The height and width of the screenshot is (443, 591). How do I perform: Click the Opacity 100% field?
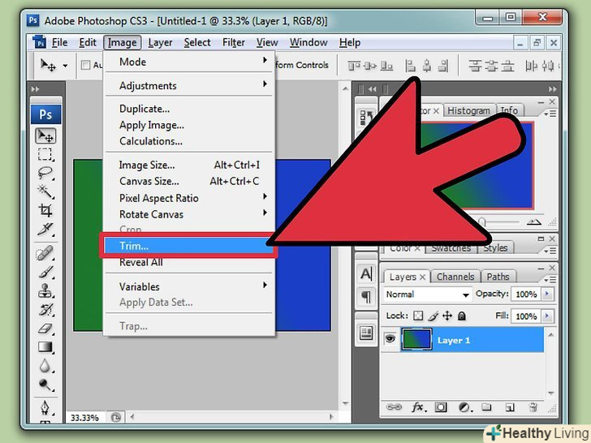point(526,295)
